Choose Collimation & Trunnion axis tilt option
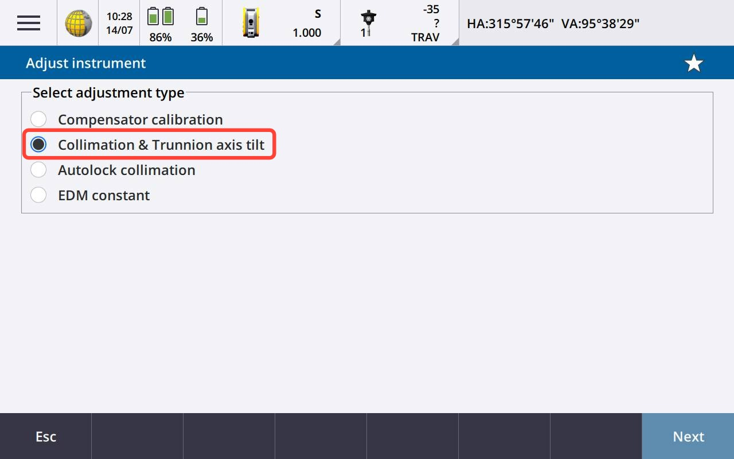734x459 pixels. [x=38, y=145]
